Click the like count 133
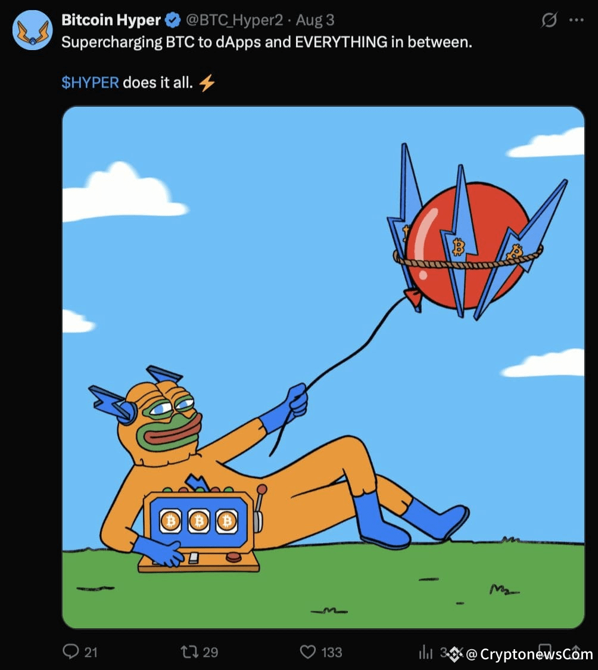The image size is (598, 670). 332,652
